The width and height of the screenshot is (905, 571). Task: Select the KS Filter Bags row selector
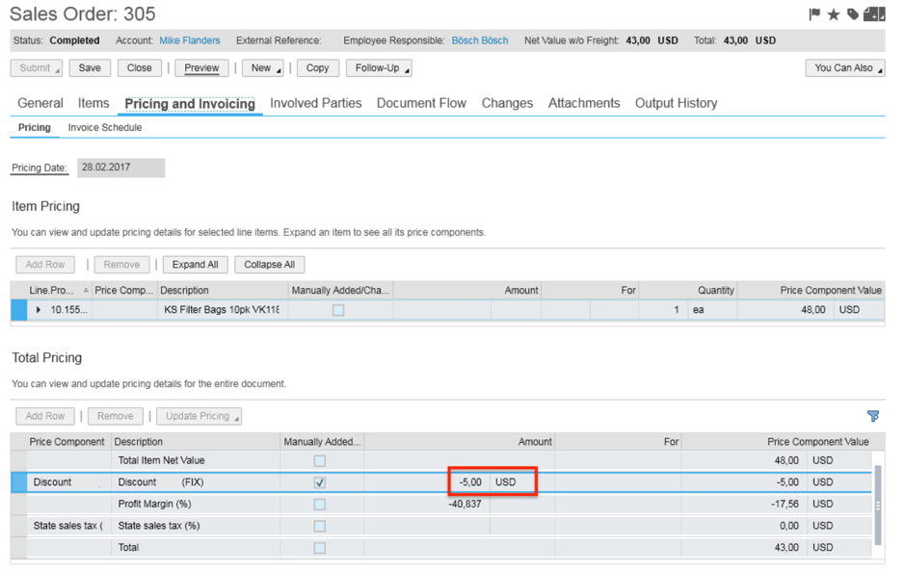coord(18,310)
